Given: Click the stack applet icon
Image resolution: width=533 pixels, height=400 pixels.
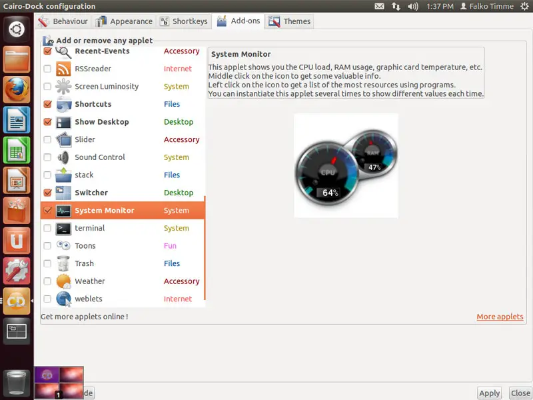Looking at the screenshot, I should click(x=63, y=175).
